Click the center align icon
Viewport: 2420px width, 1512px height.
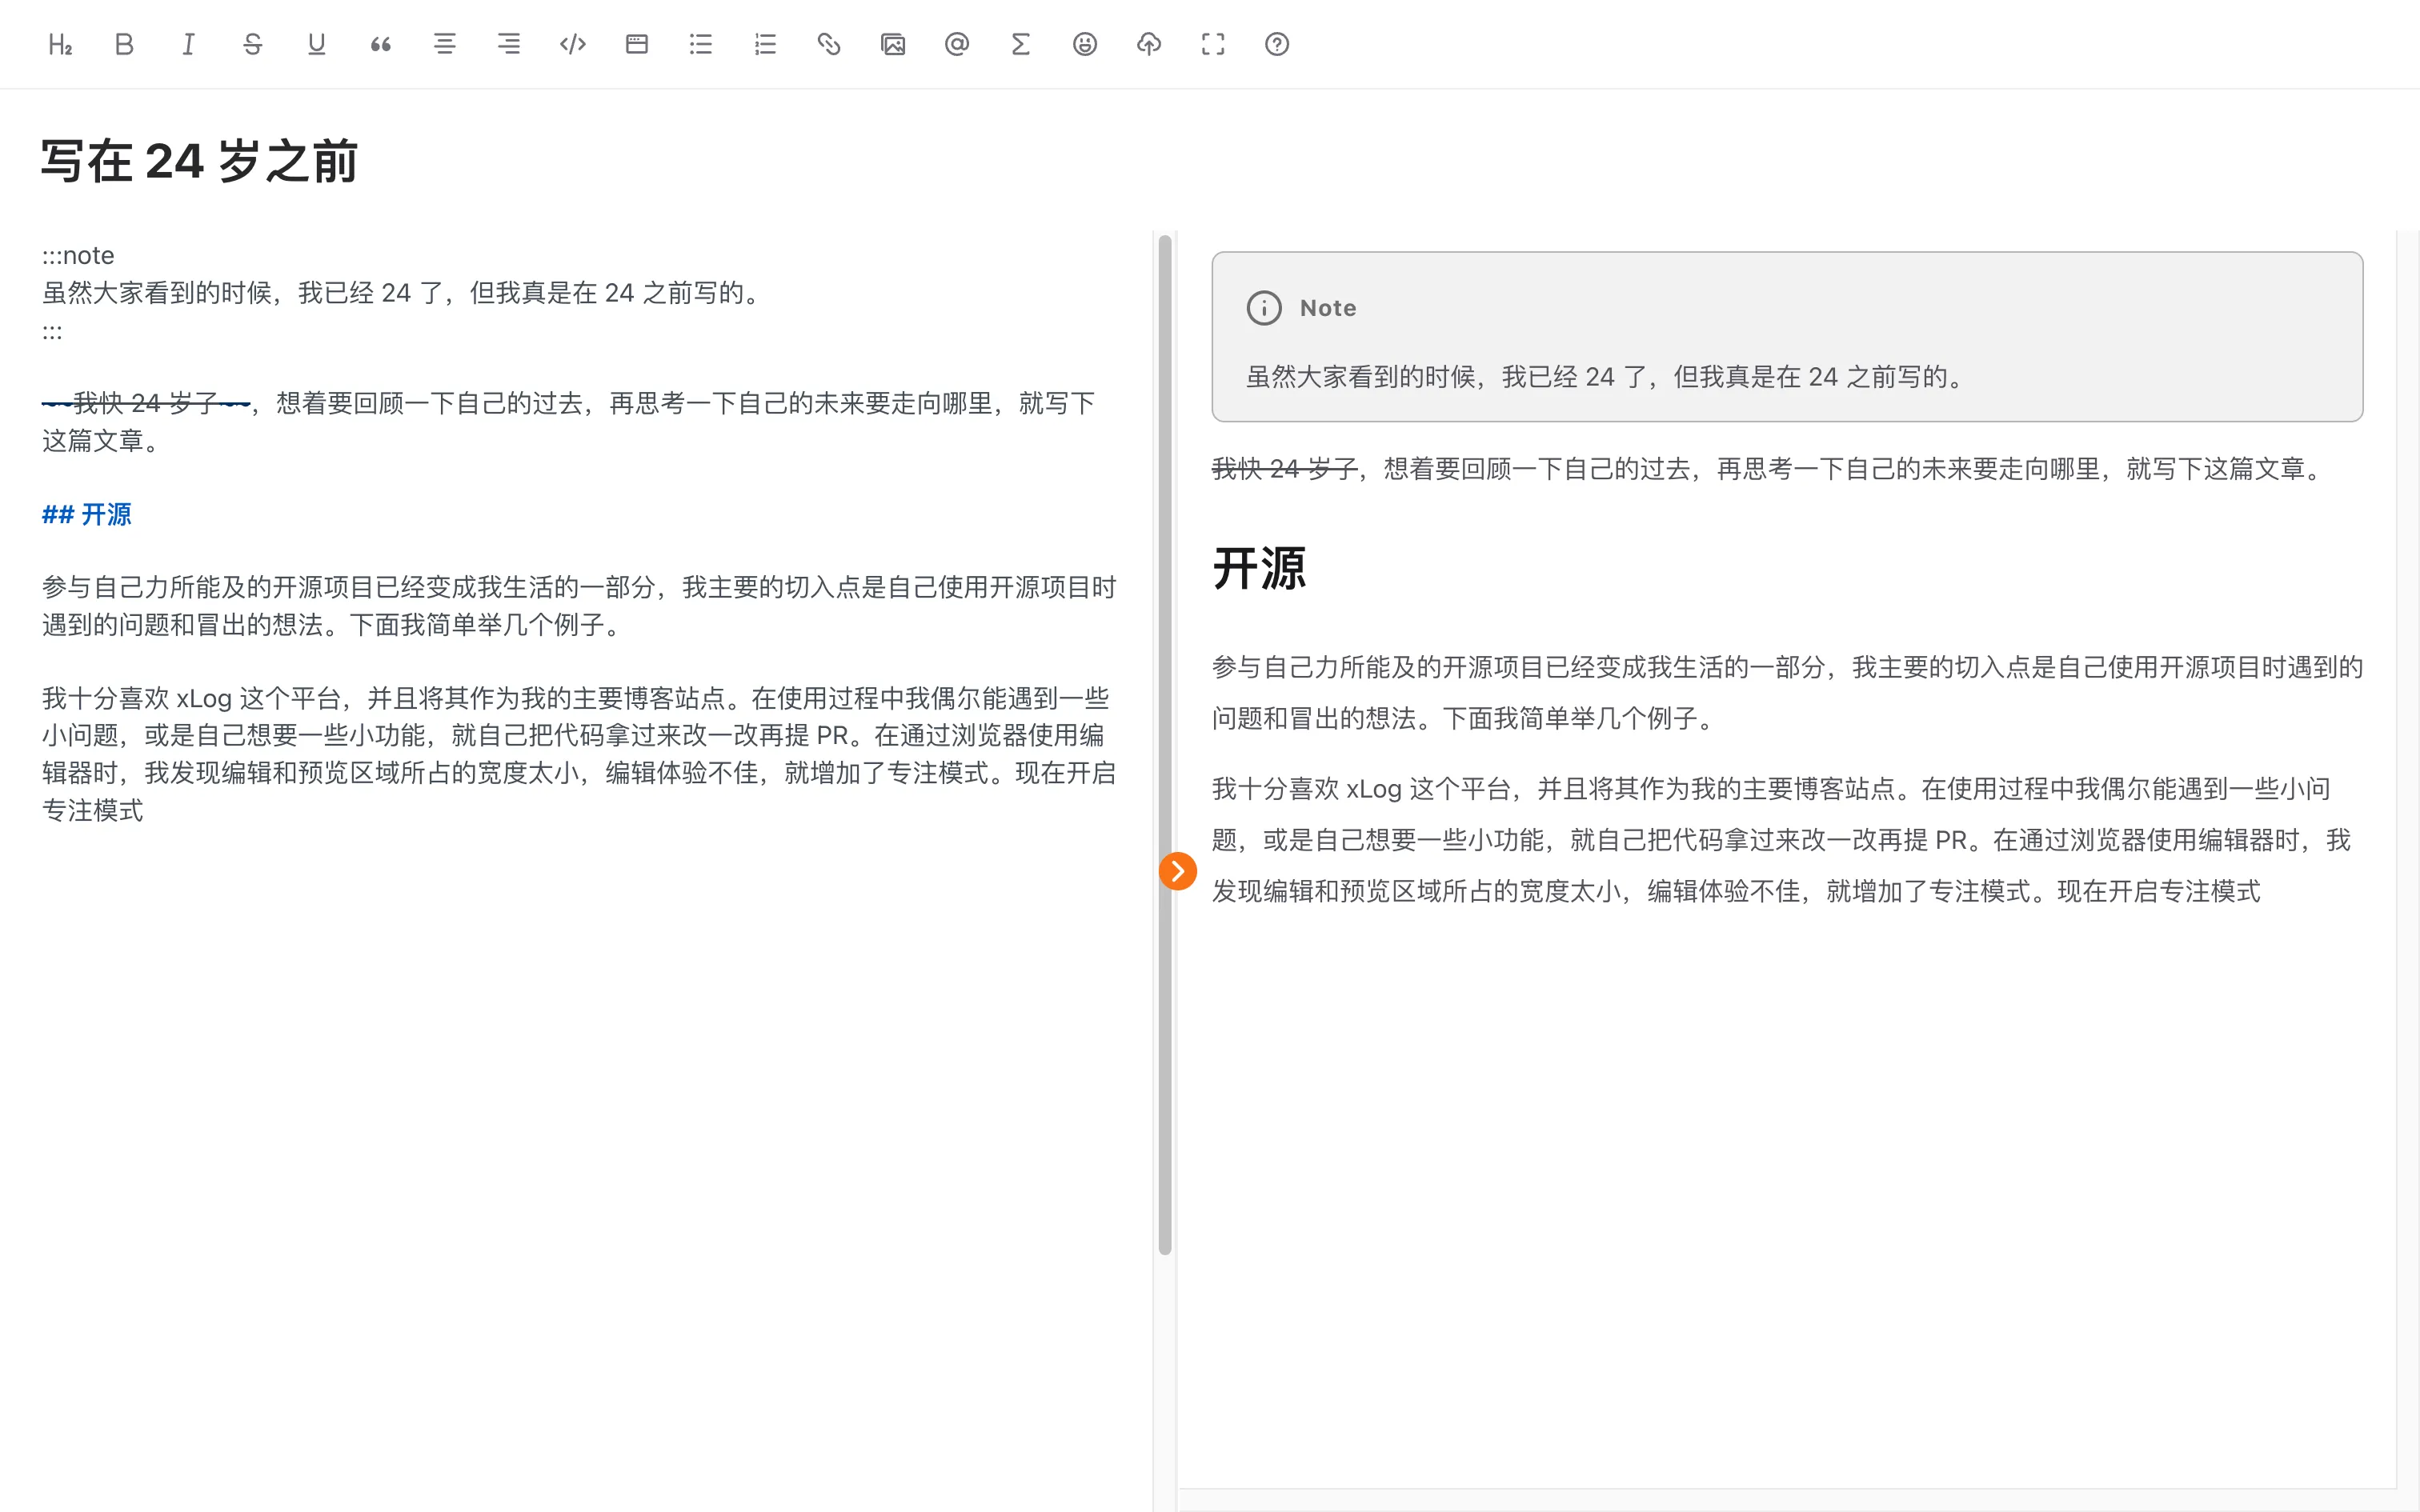point(444,44)
